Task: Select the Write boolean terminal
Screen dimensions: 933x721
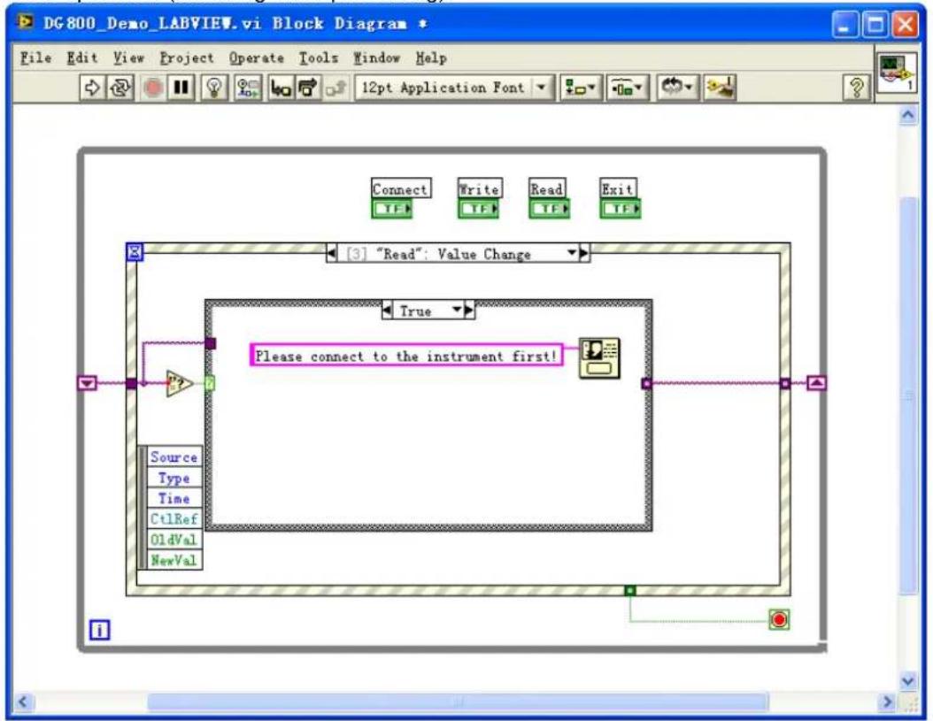Action: [478, 208]
